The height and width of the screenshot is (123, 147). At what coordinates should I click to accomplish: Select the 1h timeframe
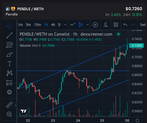46,25
